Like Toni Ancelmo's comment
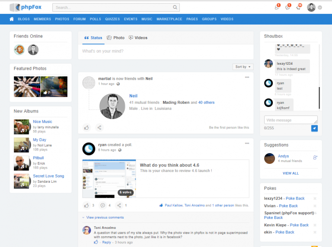This screenshot has height=247, width=332. click(x=96, y=242)
